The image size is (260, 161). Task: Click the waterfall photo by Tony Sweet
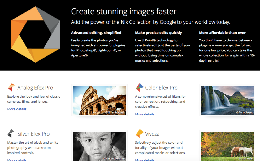[x=227, y=100]
